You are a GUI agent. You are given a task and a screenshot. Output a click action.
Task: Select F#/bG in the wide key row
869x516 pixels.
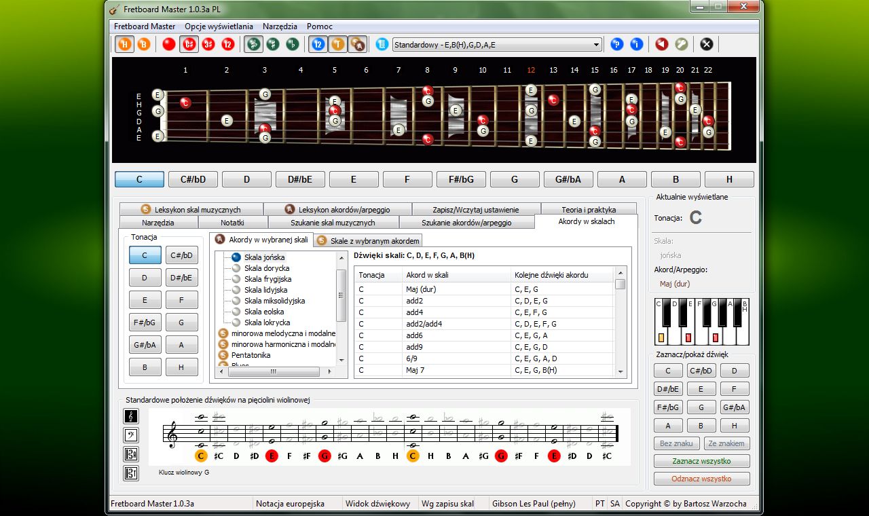click(461, 179)
